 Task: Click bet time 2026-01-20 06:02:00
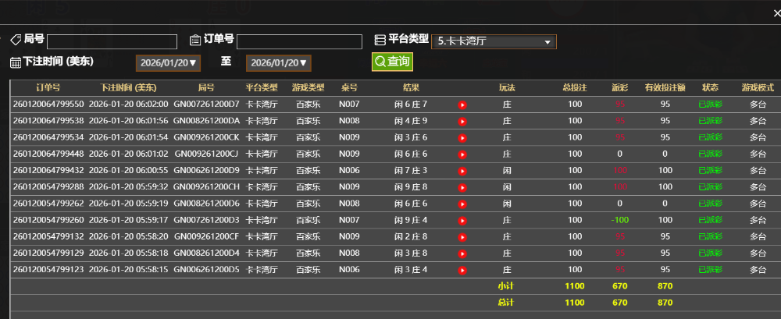129,104
